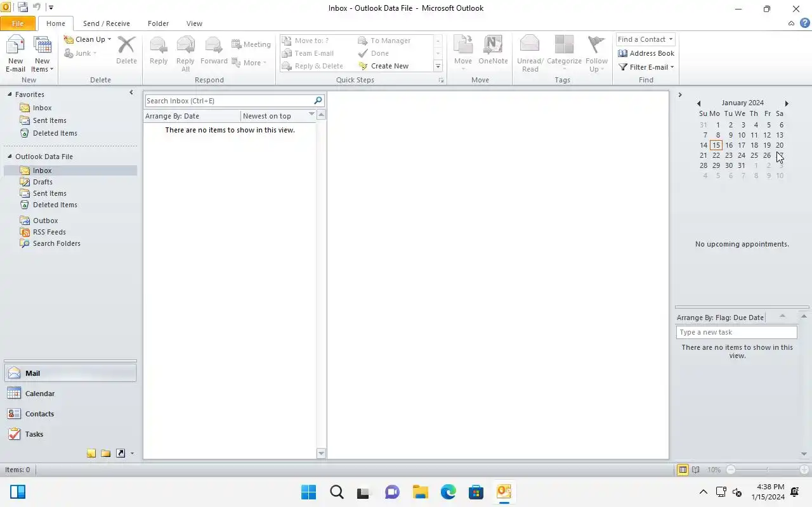The width and height of the screenshot is (812, 507).
Task: Click the Find a Contact box
Action: (x=645, y=39)
